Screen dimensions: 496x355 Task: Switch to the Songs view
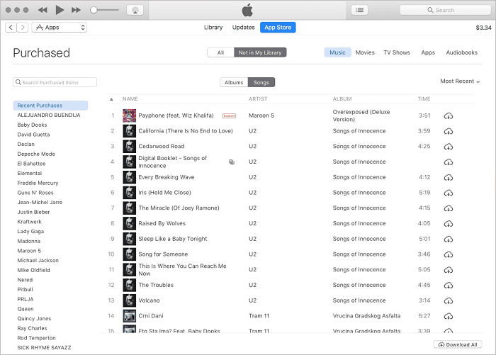pos(261,82)
